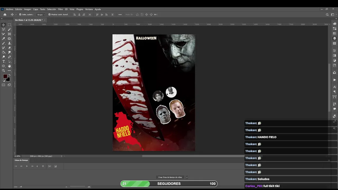Go to the timeline first frame button
Image resolution: width=338 pixels, height=190 pixels.
click(x=16, y=166)
